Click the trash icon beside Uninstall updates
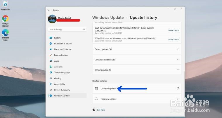 tap(96, 88)
